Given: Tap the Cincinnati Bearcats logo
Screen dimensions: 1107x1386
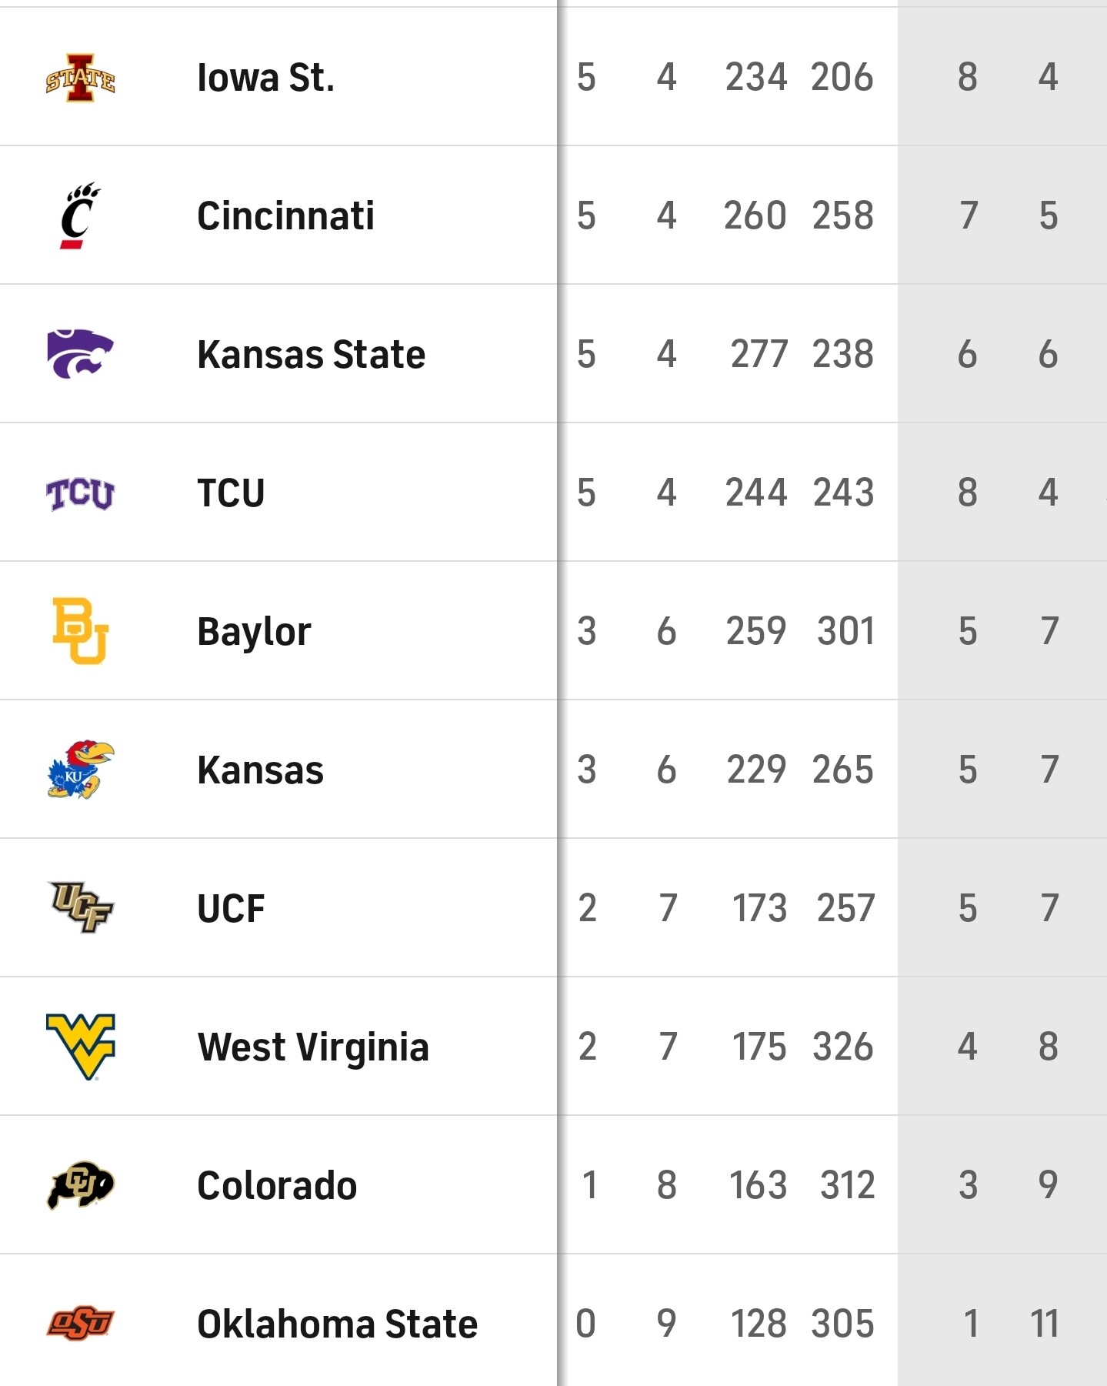Looking at the screenshot, I should tap(80, 216).
